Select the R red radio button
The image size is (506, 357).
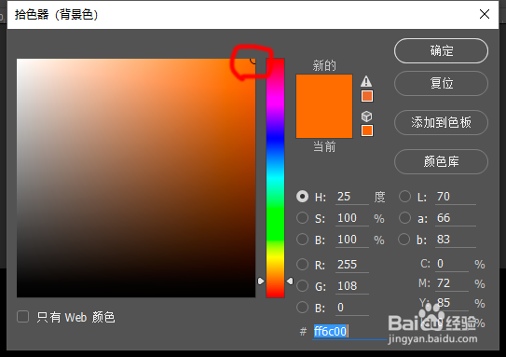302,265
